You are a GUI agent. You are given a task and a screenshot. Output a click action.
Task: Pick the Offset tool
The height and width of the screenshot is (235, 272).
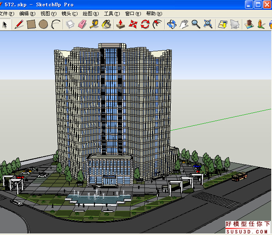(157, 24)
